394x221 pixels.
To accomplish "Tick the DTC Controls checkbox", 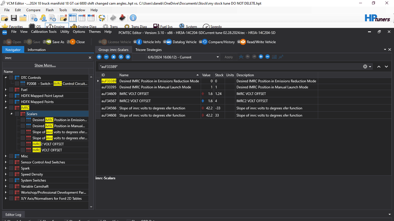I will pyautogui.click(x=11, y=78).
